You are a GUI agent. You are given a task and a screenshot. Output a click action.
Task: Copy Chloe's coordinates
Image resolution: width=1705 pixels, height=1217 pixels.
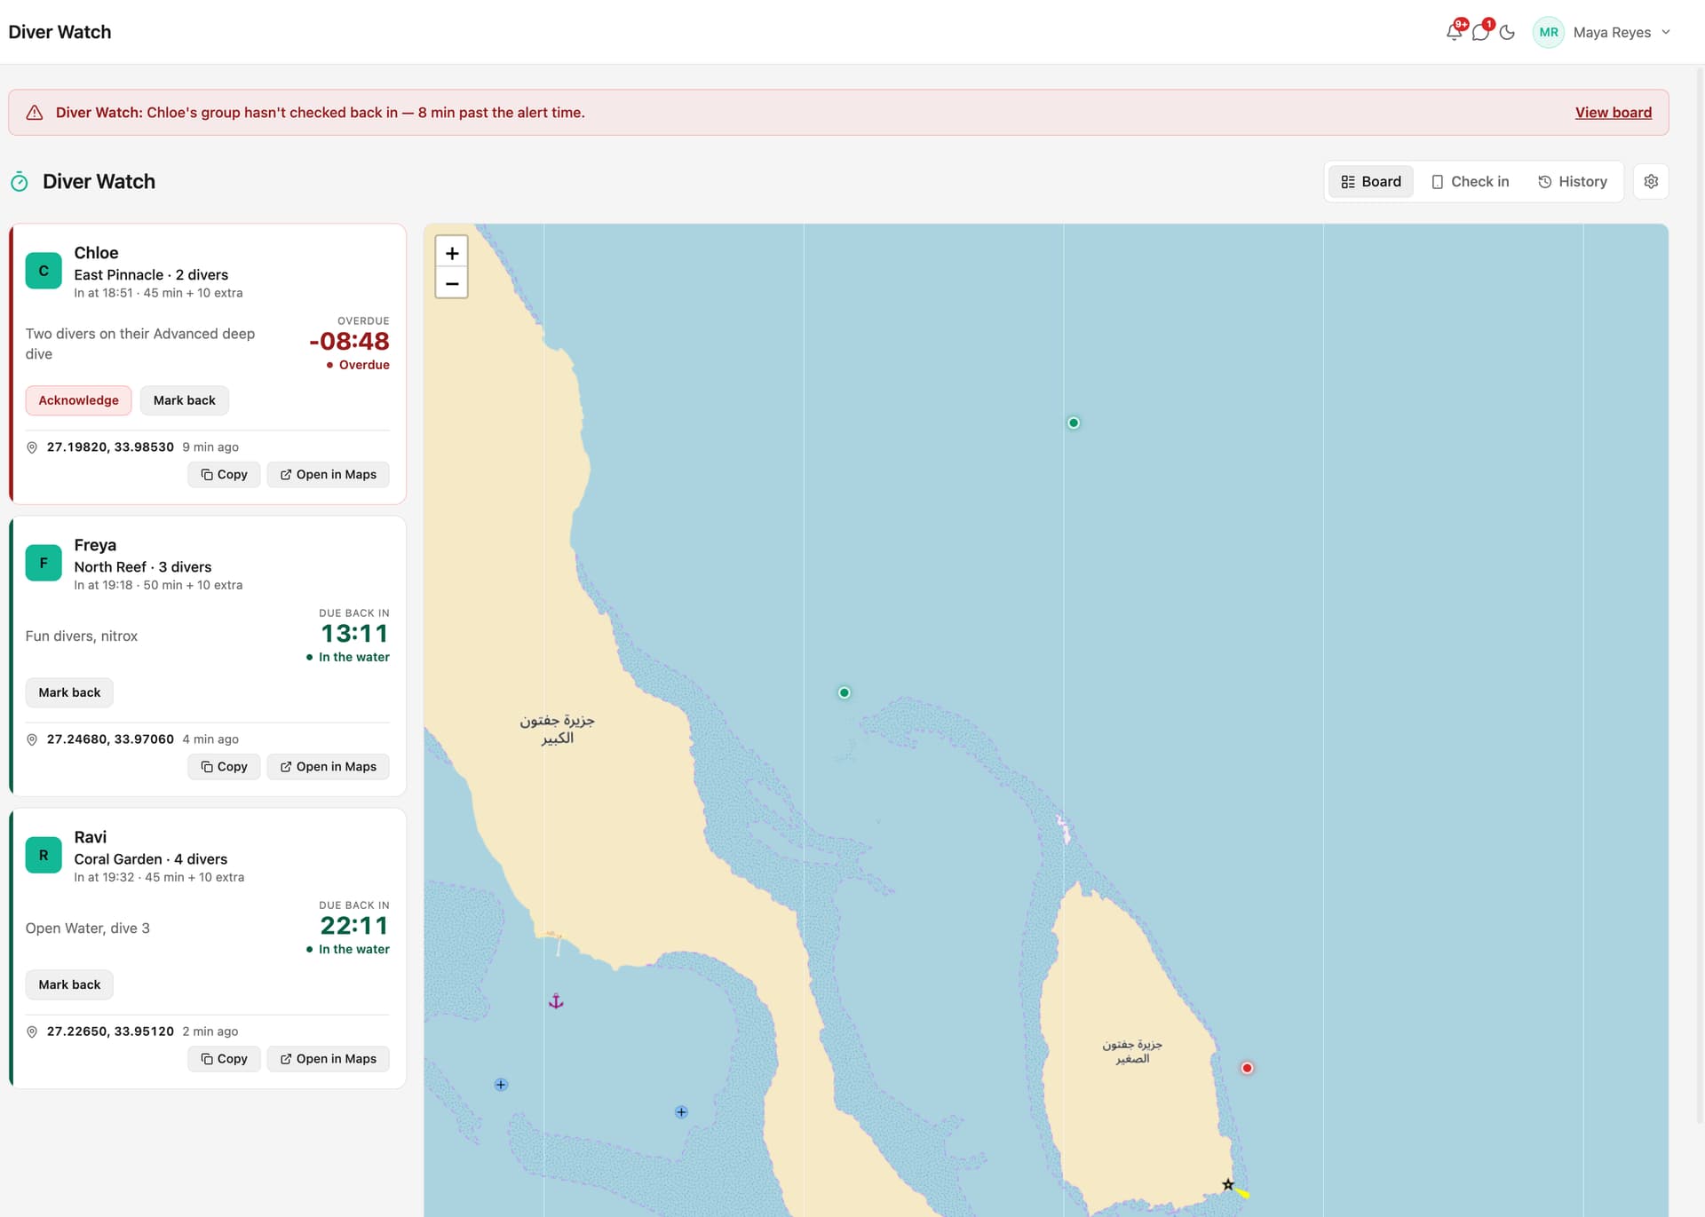(x=224, y=475)
